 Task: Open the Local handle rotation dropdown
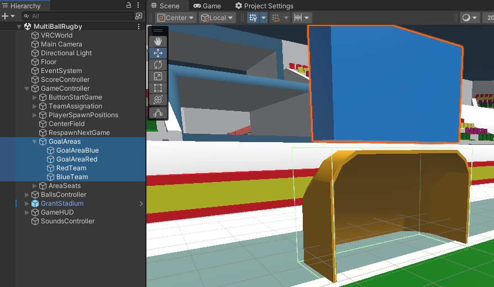[x=218, y=18]
